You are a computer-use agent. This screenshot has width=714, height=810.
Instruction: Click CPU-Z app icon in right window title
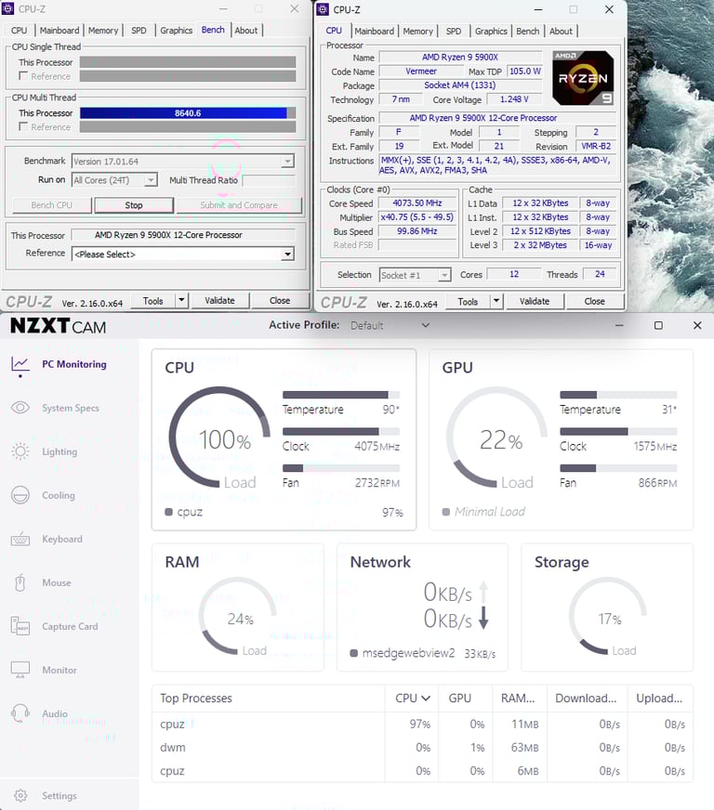coord(323,9)
